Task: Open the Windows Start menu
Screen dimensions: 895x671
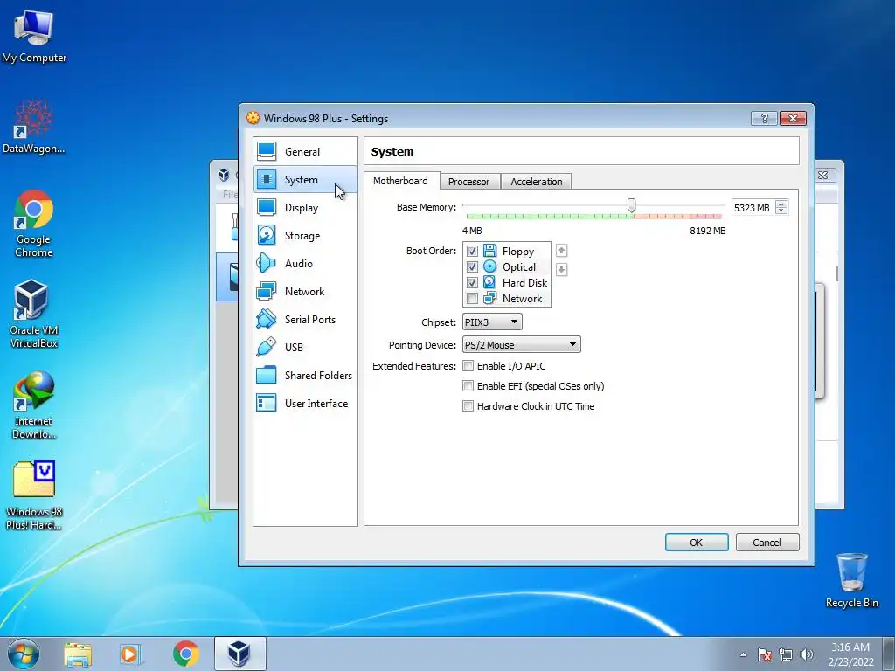Action: [24, 654]
